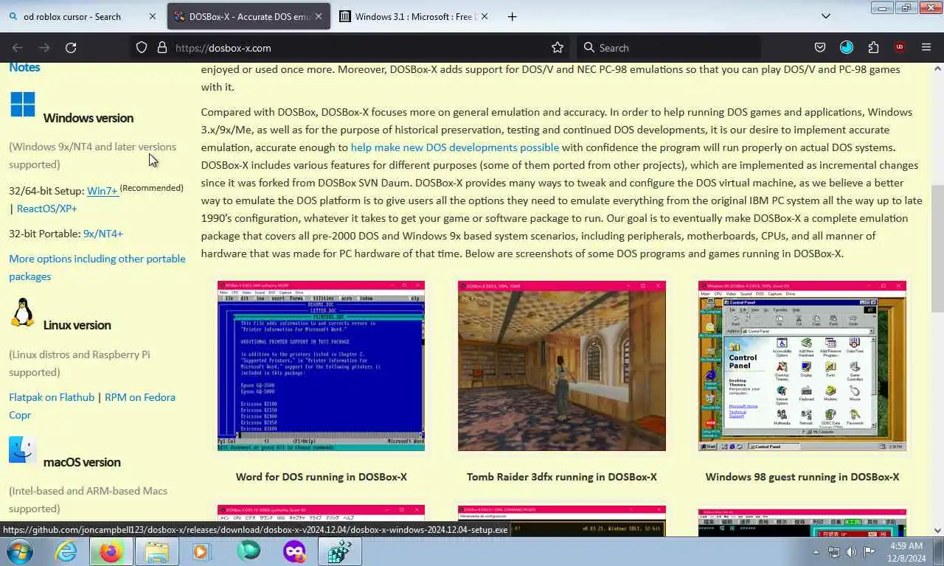Select the DOSBox-X Accurate DOS emulator tab

pyautogui.click(x=249, y=16)
